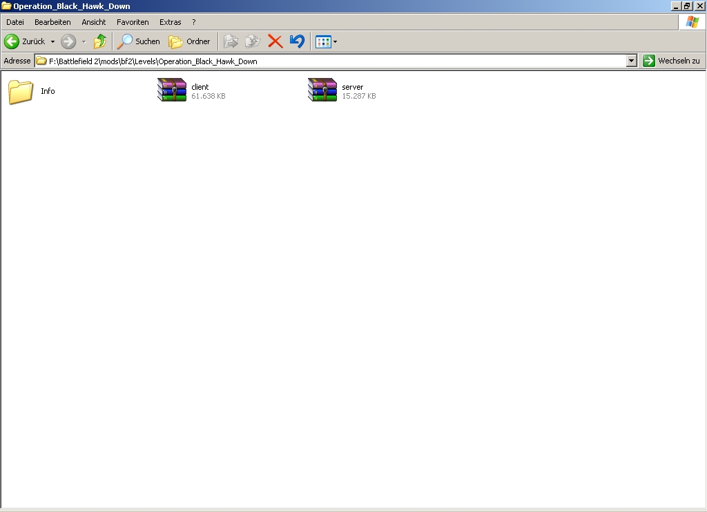
Task: Open the Favoriten menu
Action: tap(133, 22)
